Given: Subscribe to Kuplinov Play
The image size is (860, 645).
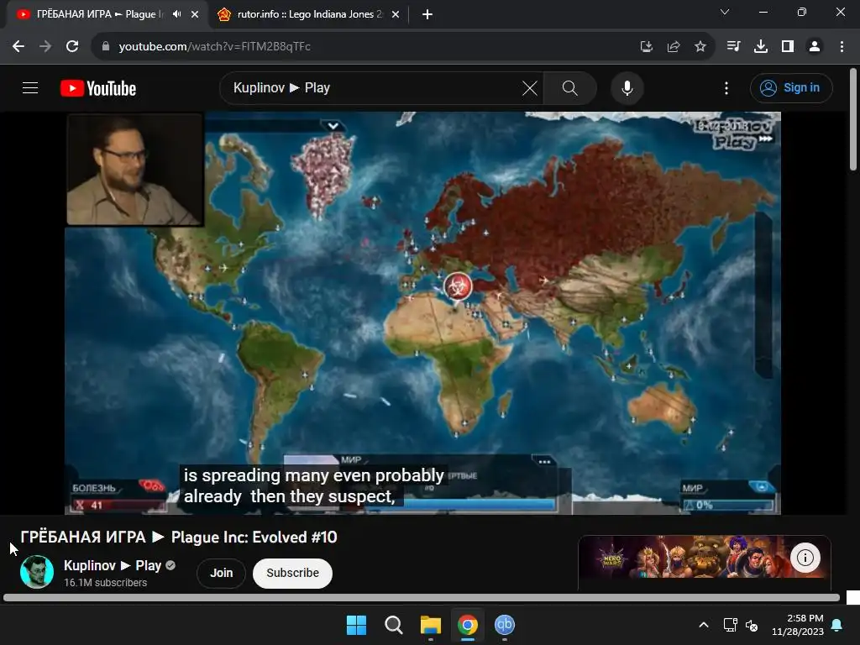Looking at the screenshot, I should tap(292, 573).
